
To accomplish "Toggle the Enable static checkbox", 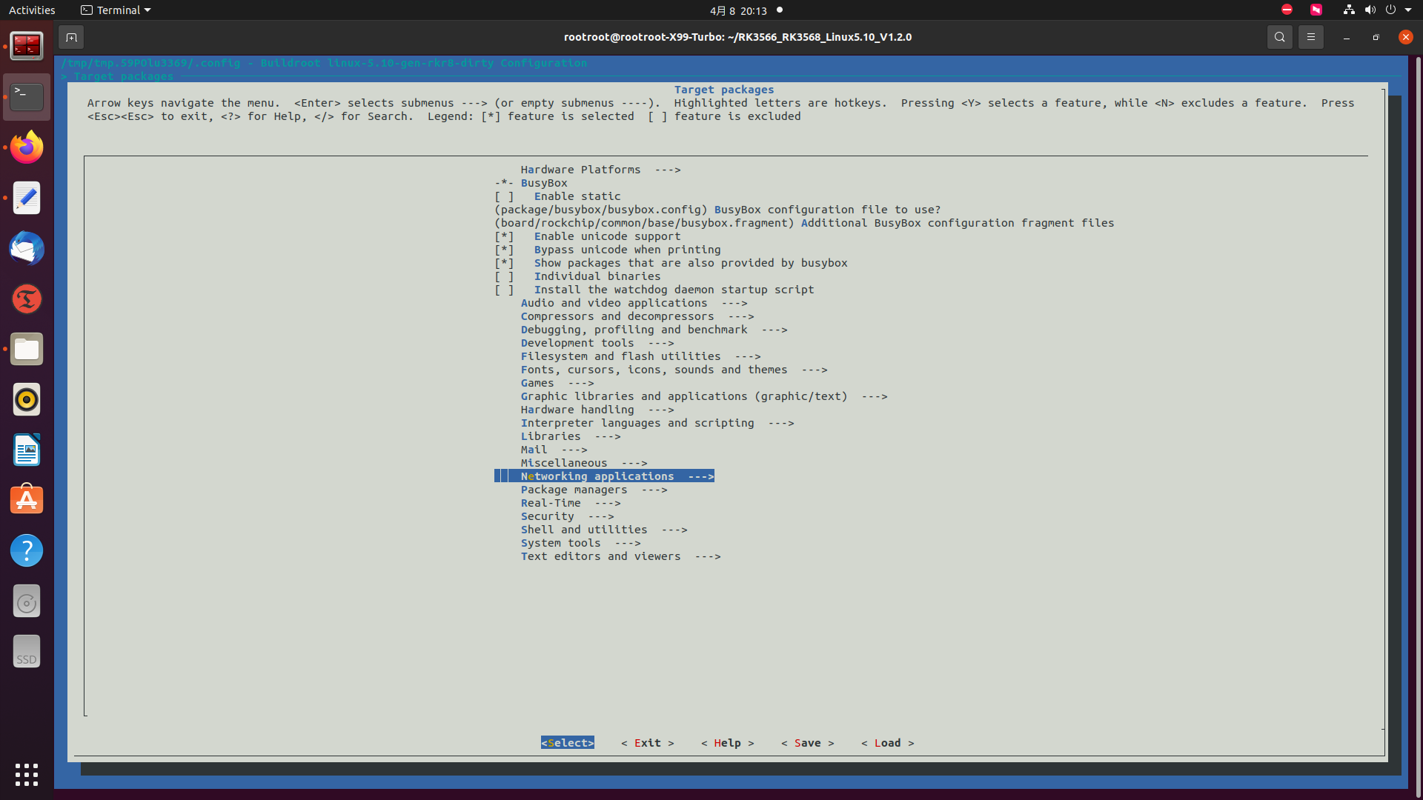I will (x=504, y=196).
